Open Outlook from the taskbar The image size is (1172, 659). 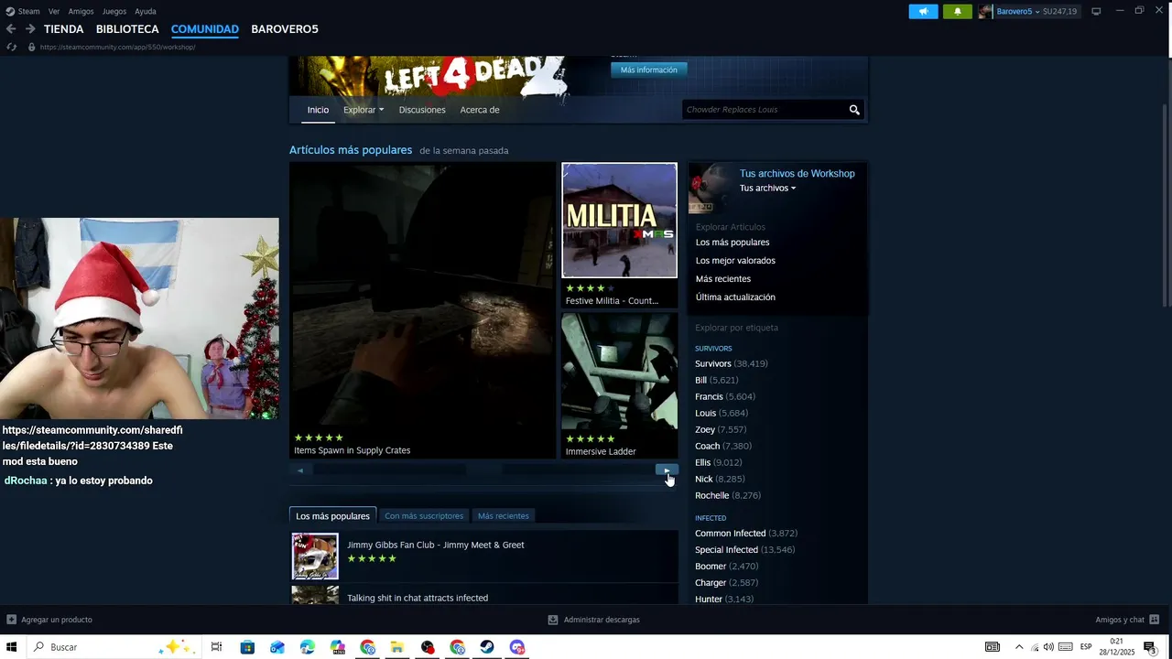click(x=277, y=647)
